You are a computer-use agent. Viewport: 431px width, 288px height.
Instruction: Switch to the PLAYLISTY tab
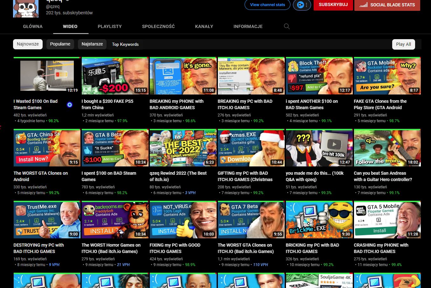tap(110, 26)
